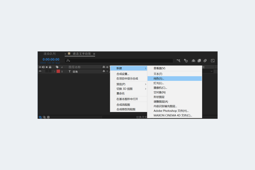Open the composition mini-flowchart
Image resolution: width=255 pixels, height=170 pixels.
178,60
